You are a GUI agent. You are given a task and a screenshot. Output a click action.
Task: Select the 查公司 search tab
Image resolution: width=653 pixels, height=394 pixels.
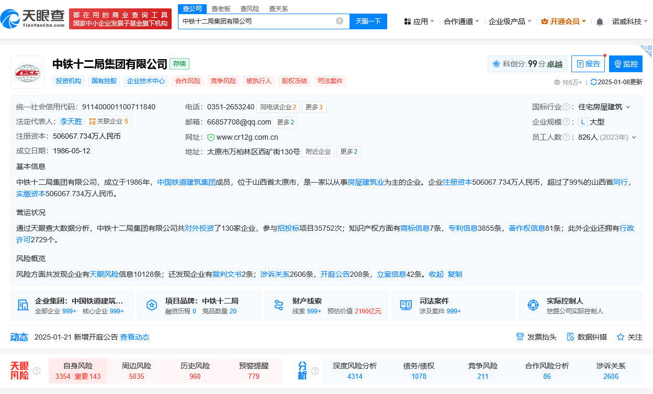tap(191, 8)
